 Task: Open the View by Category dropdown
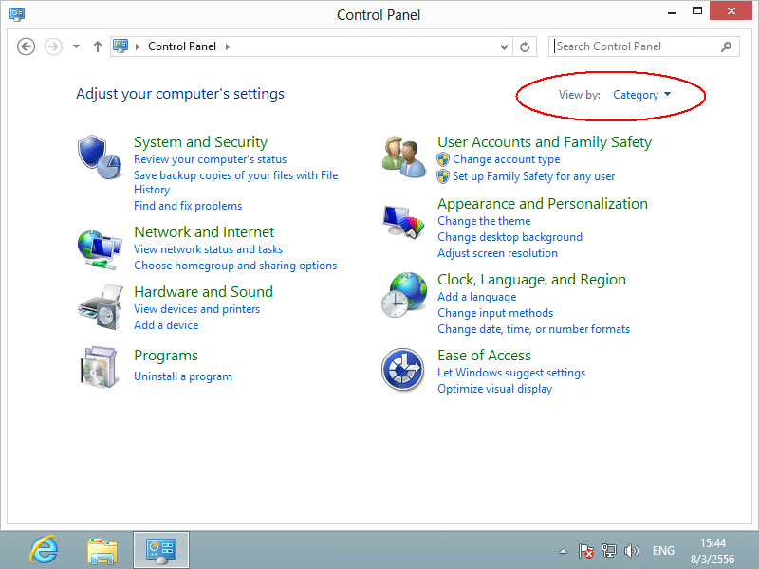pos(642,95)
